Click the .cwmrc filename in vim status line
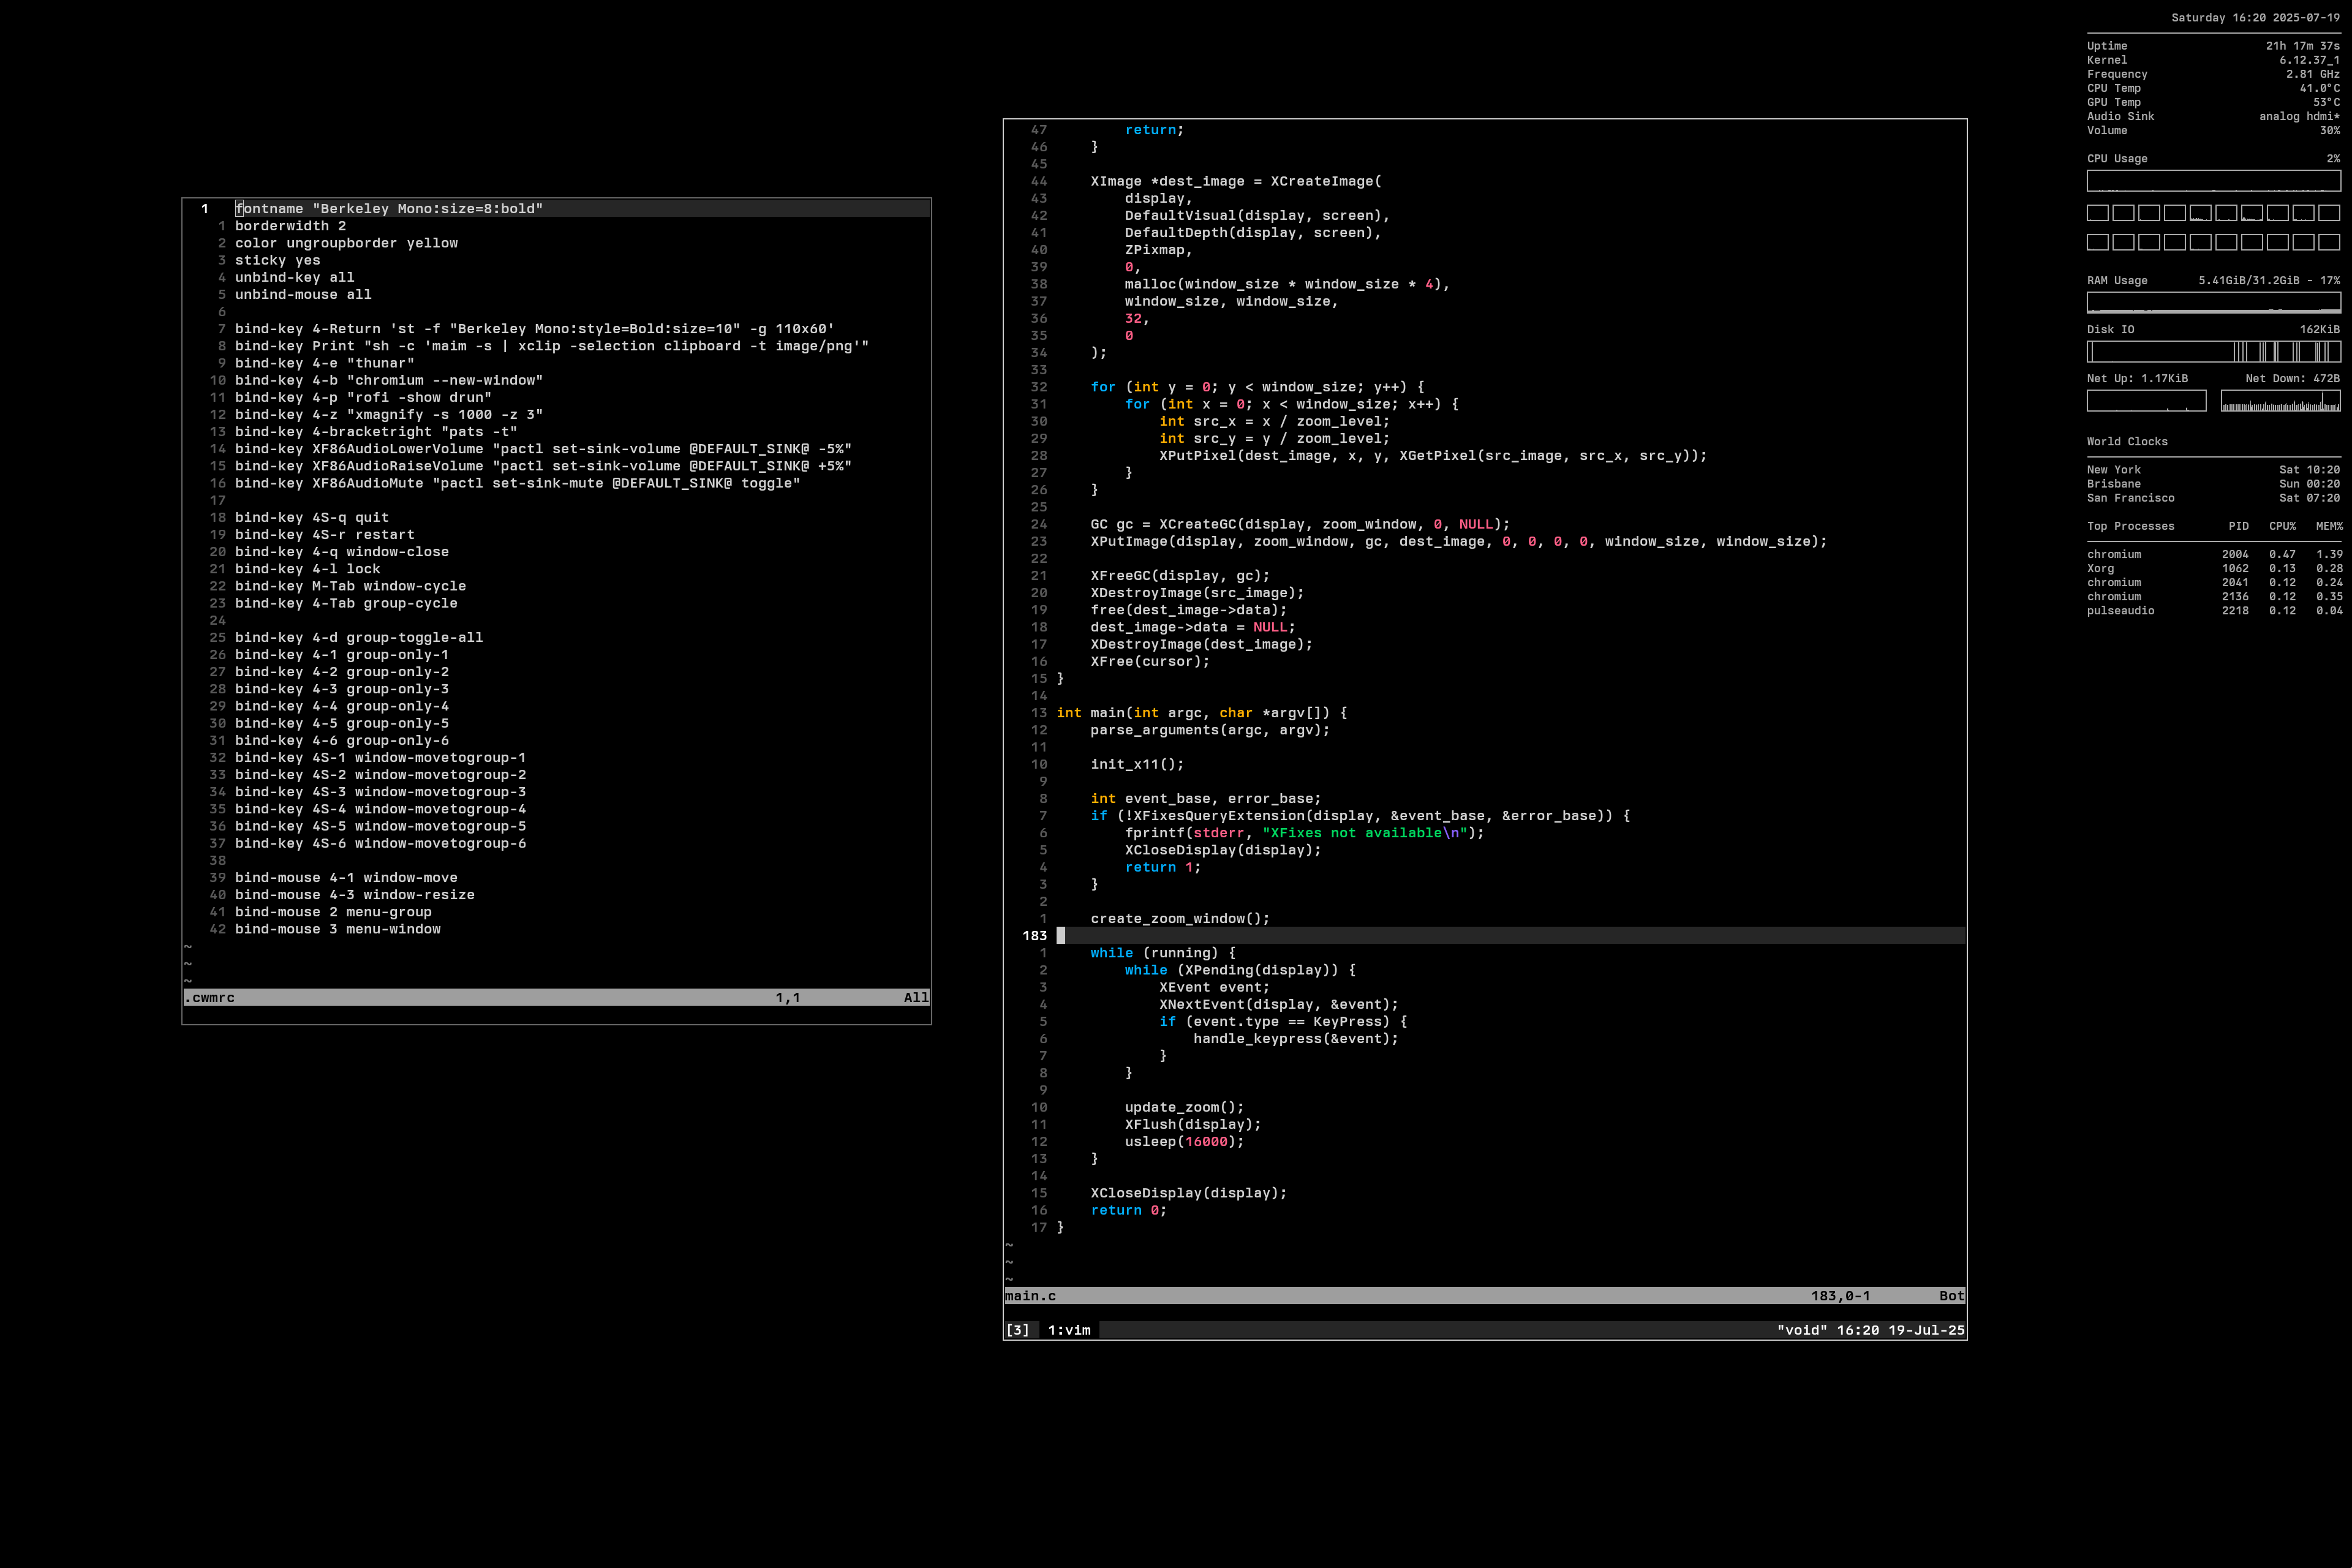 click(x=209, y=998)
